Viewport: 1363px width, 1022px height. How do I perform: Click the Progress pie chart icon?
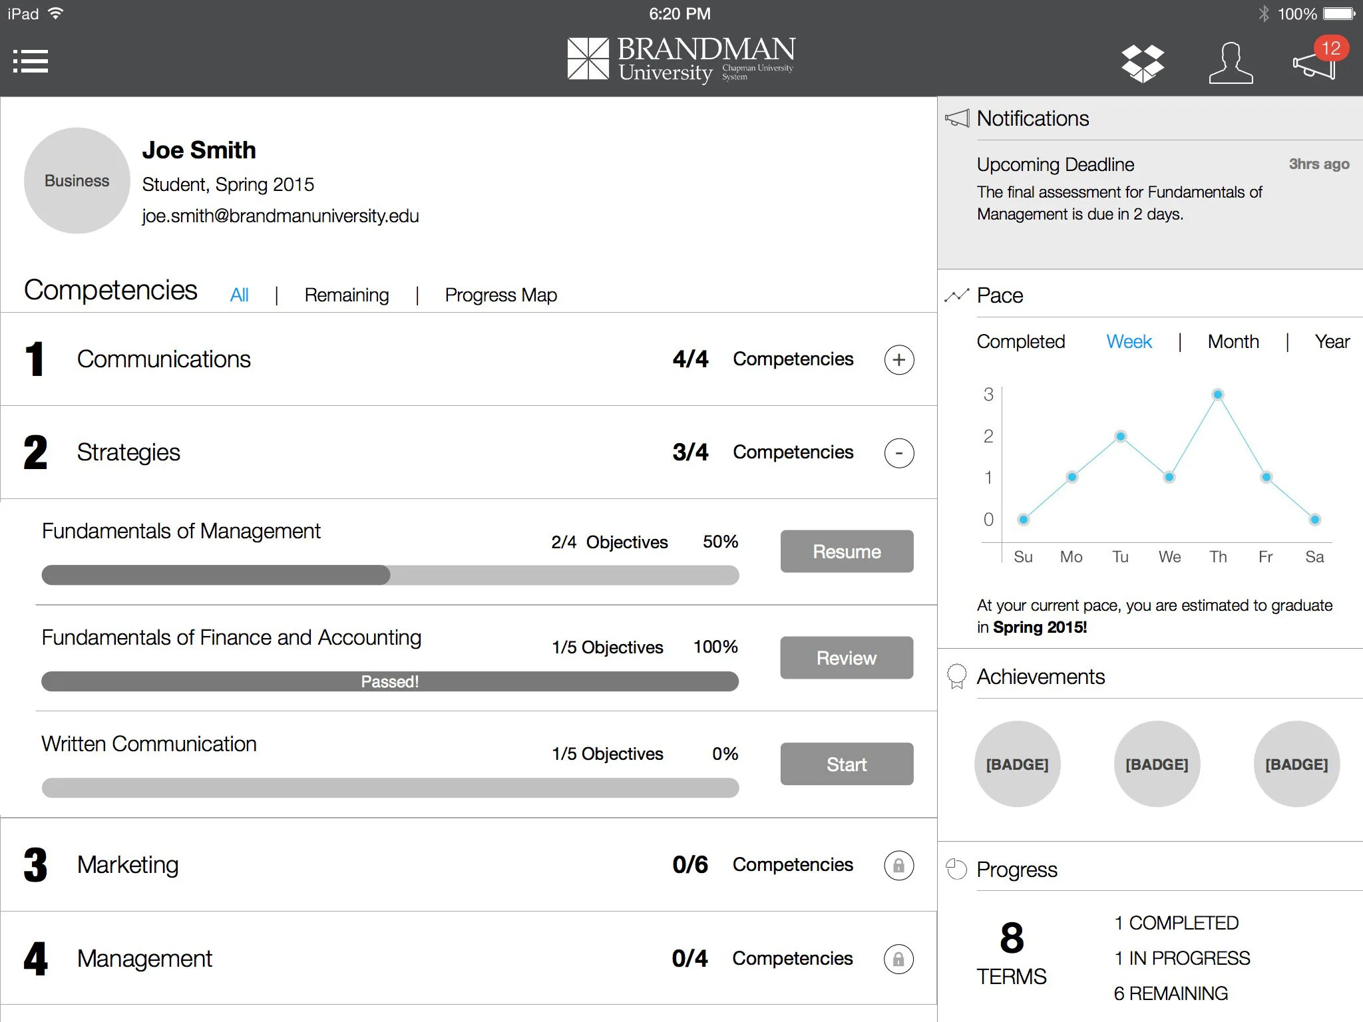pos(956,869)
